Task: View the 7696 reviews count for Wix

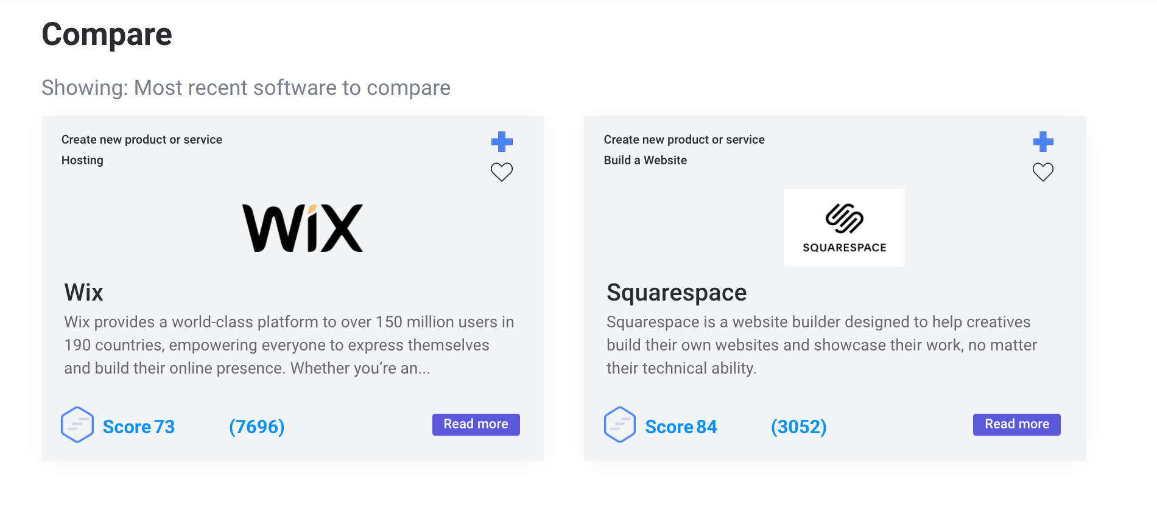Action: 256,427
